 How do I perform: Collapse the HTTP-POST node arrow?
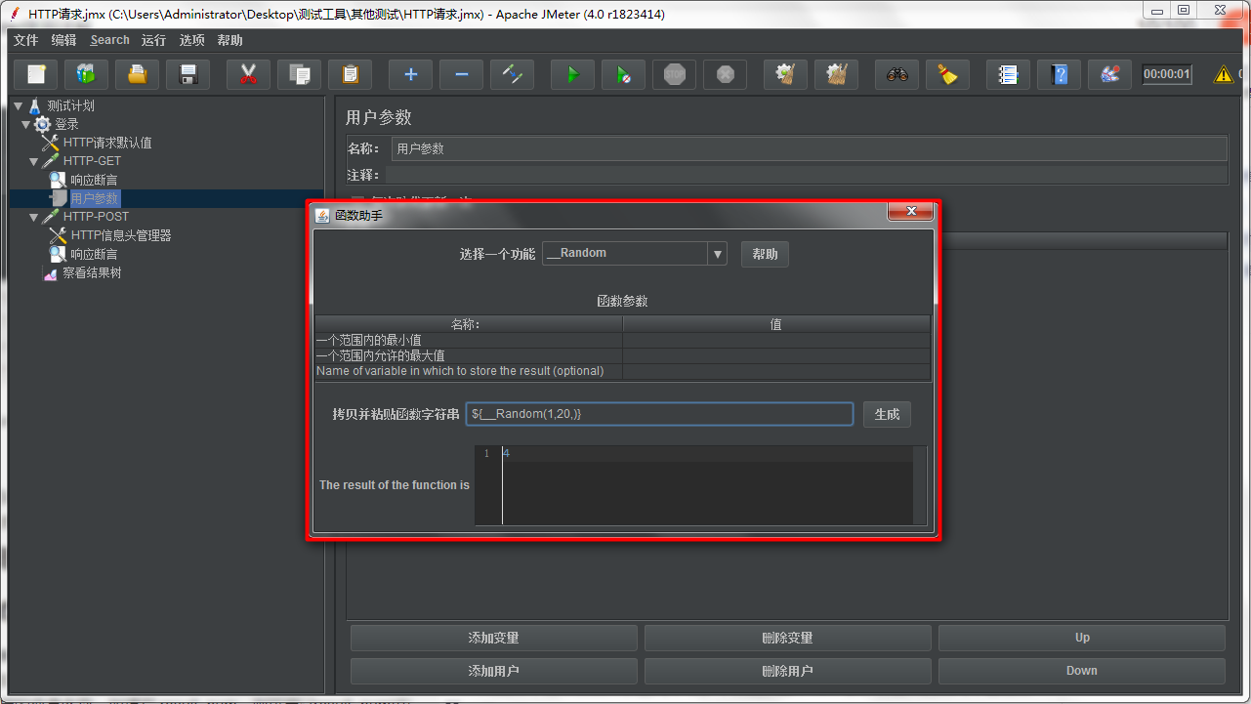click(34, 217)
